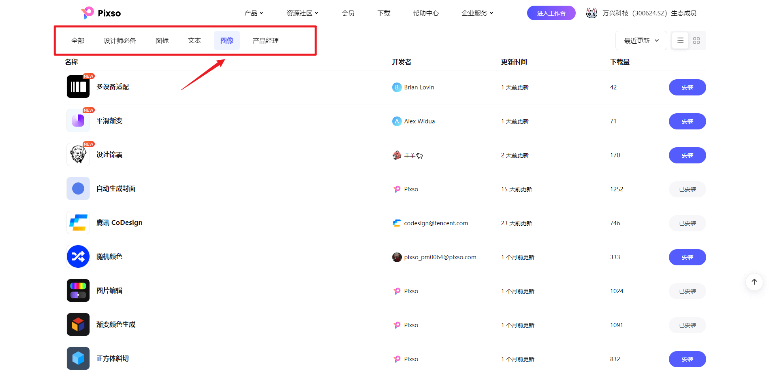771x379 pixels.
Task: Install the 随机颜色 plugin
Action: 687,257
